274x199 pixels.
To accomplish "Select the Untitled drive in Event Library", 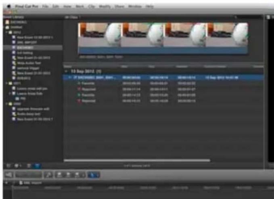I will (14, 27).
